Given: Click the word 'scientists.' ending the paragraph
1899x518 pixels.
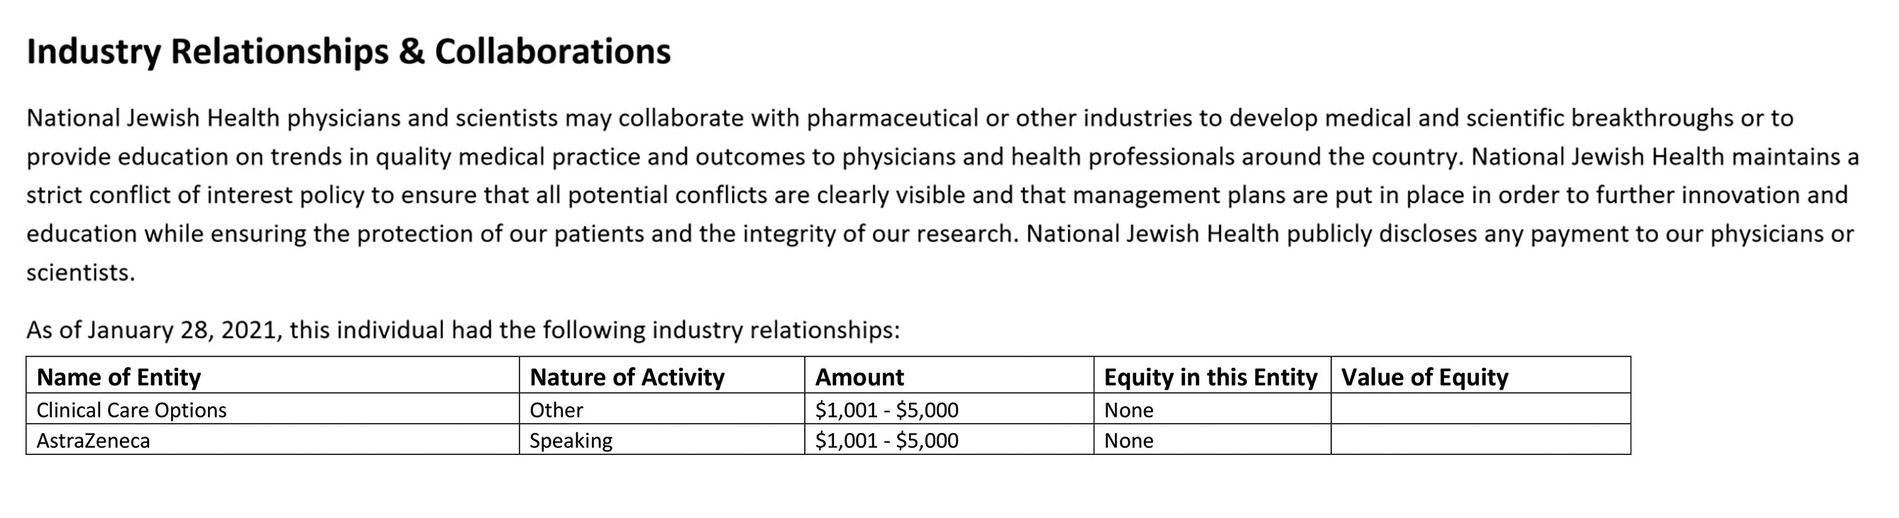Looking at the screenshot, I should pos(81,273).
